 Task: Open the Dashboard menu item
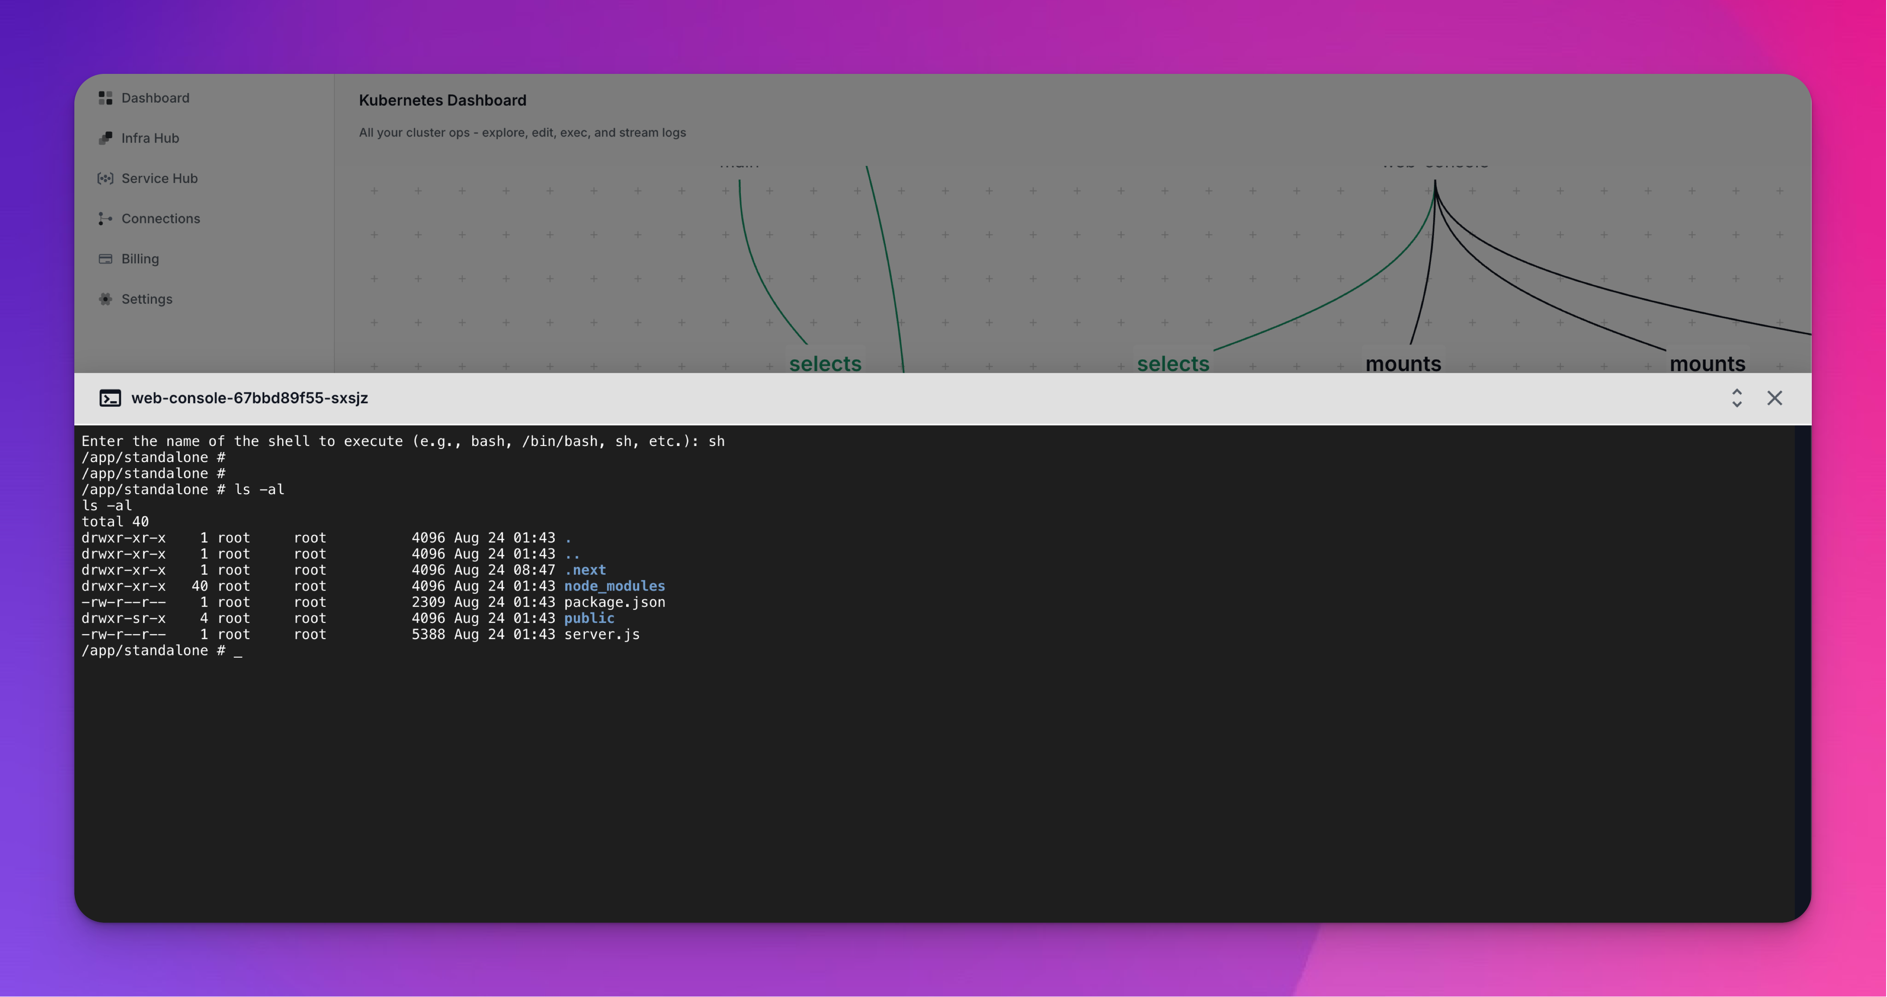pos(155,98)
